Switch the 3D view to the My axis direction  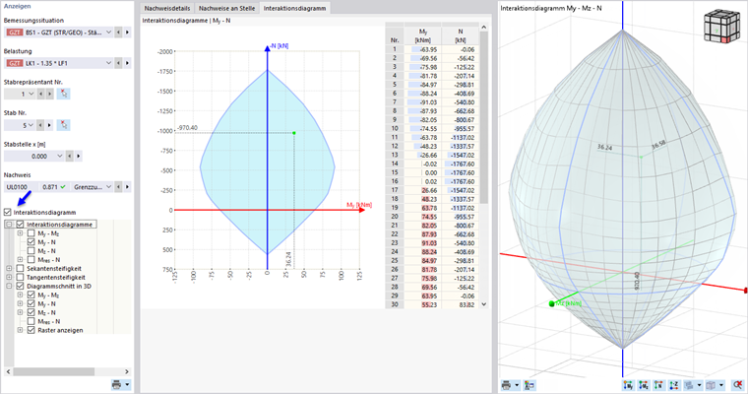pyautogui.click(x=628, y=385)
